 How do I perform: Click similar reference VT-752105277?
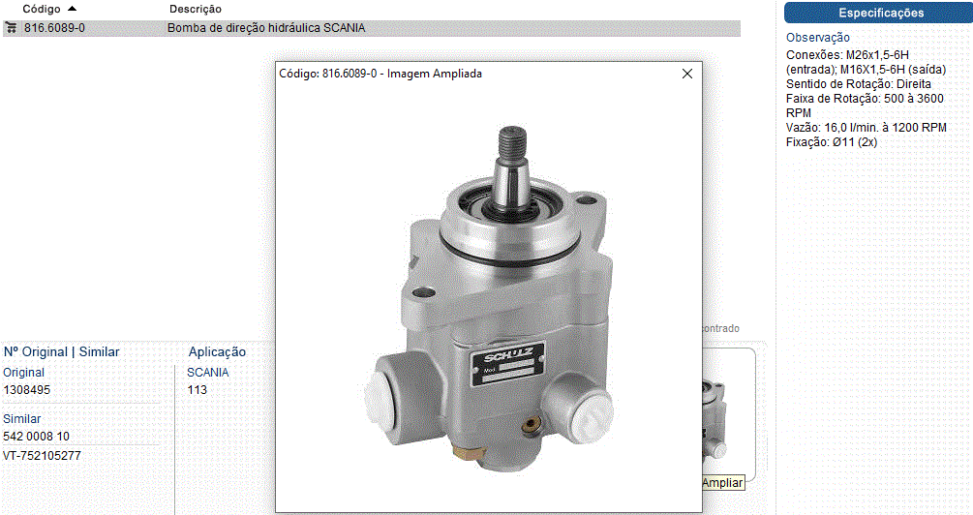click(42, 455)
